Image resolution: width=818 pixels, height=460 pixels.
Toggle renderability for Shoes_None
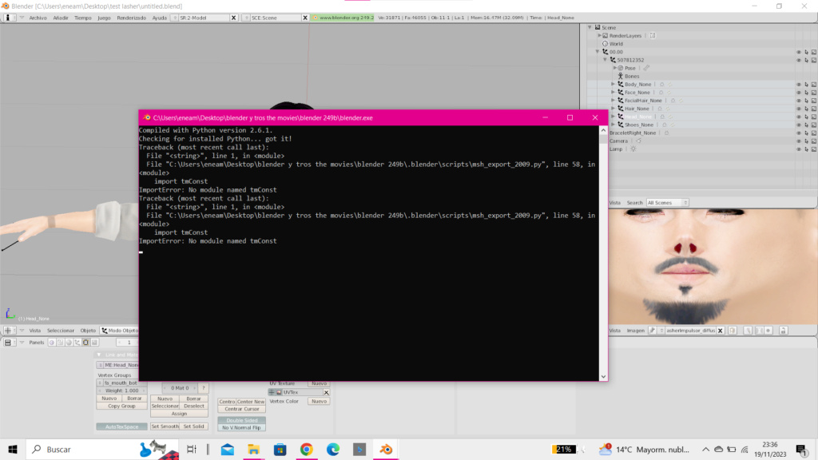(814, 125)
